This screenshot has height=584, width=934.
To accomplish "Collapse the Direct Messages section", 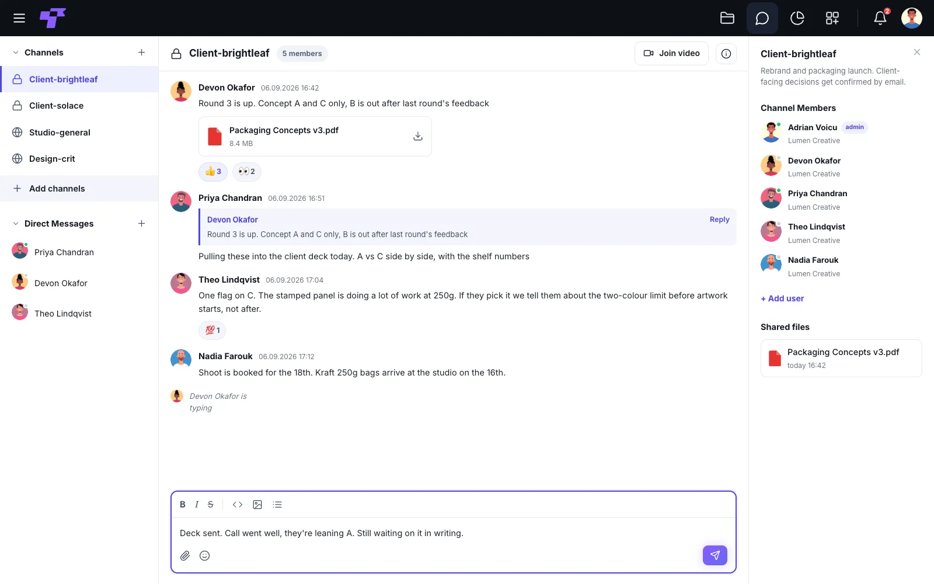I will click(16, 224).
